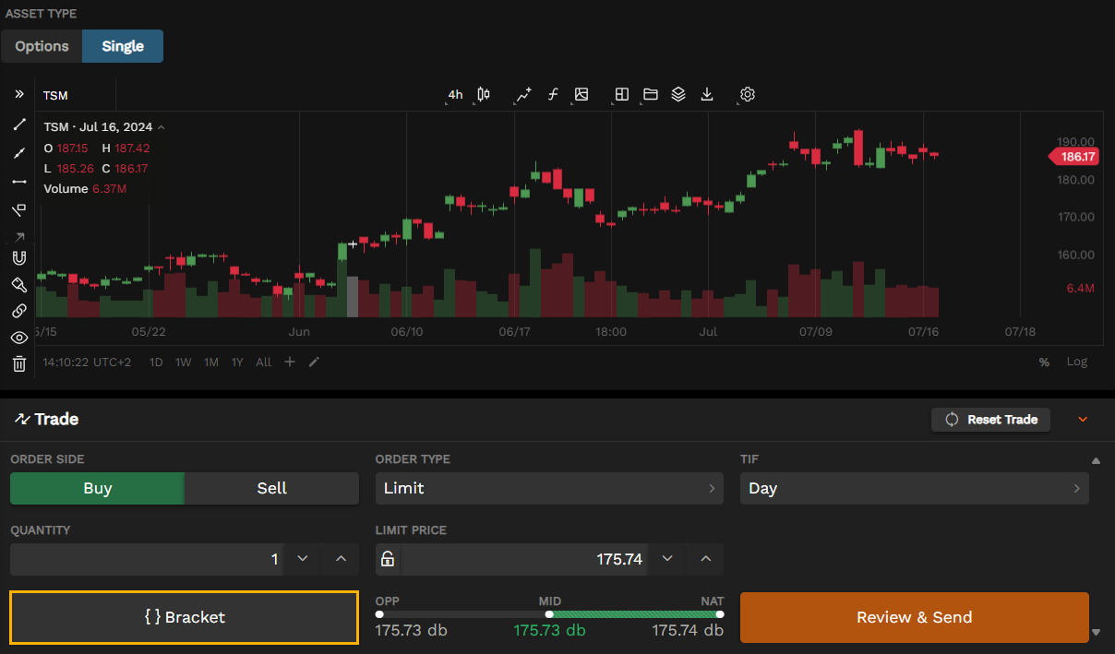The height and width of the screenshot is (654, 1115).
Task: Select the price label annotation tool
Action: point(18,210)
